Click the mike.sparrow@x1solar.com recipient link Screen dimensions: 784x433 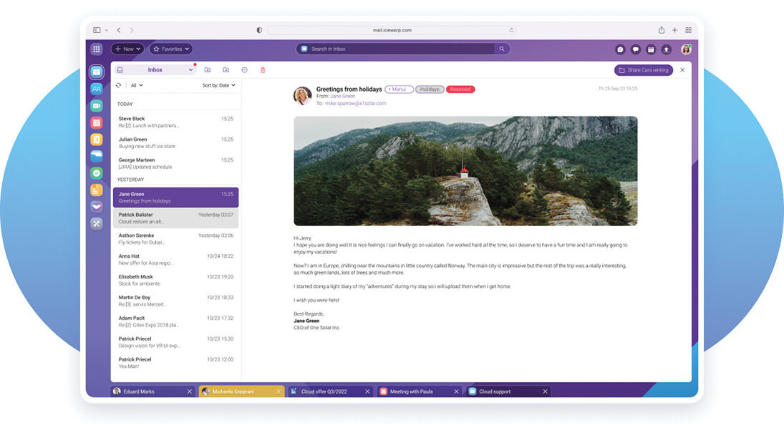coord(356,103)
